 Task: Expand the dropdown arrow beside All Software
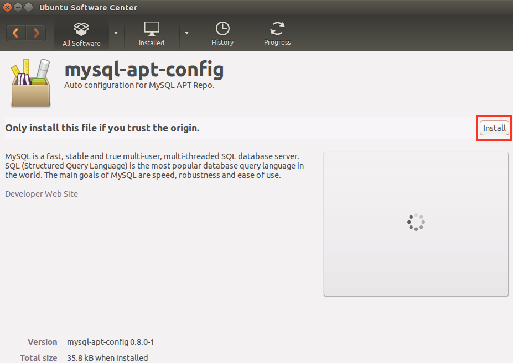point(116,33)
